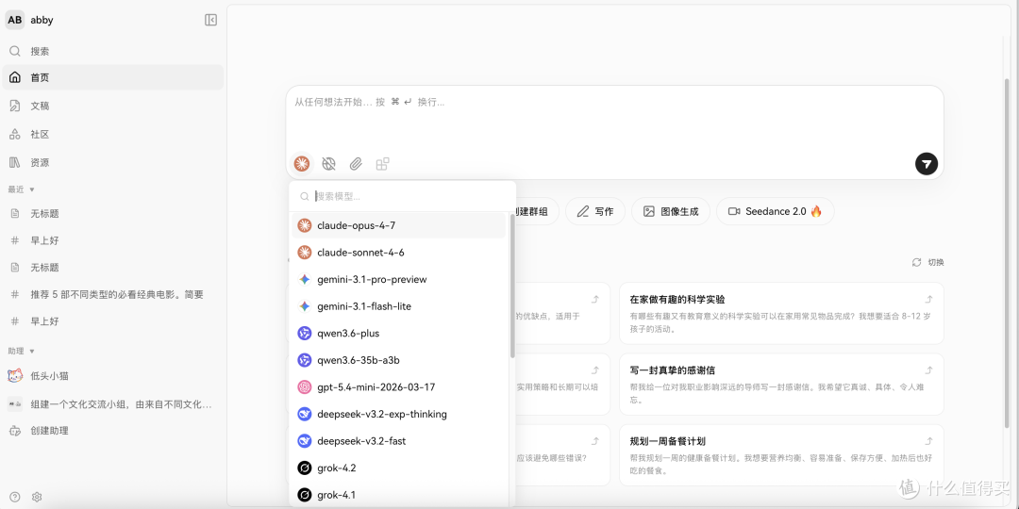Select gpt-5.4-mini-2026-03-17 model
This screenshot has width=1019, height=509.
pyautogui.click(x=399, y=387)
